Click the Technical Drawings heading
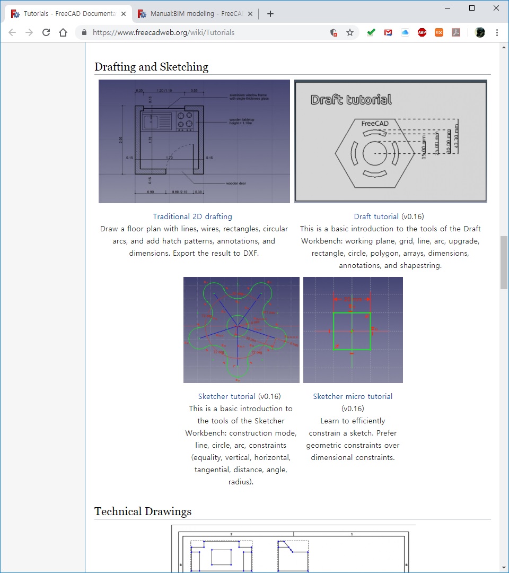509x573 pixels. [143, 511]
